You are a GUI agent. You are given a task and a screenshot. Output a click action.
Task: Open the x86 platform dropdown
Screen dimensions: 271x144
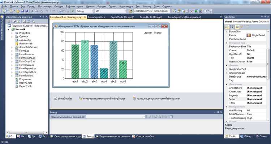(x=111, y=11)
